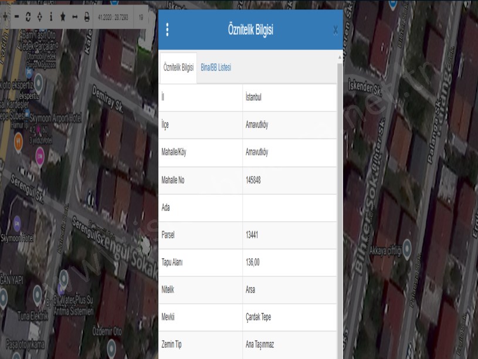Open the three-dot menu in dialog header

click(x=168, y=30)
